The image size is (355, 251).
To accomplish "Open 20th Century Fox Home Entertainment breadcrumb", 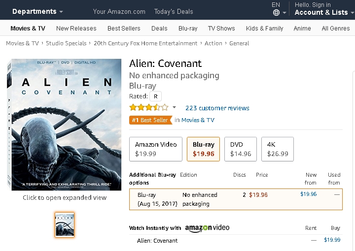I will pos(145,43).
